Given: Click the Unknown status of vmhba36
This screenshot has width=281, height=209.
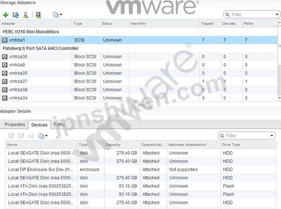Looking at the screenshot, I should pos(112,57).
